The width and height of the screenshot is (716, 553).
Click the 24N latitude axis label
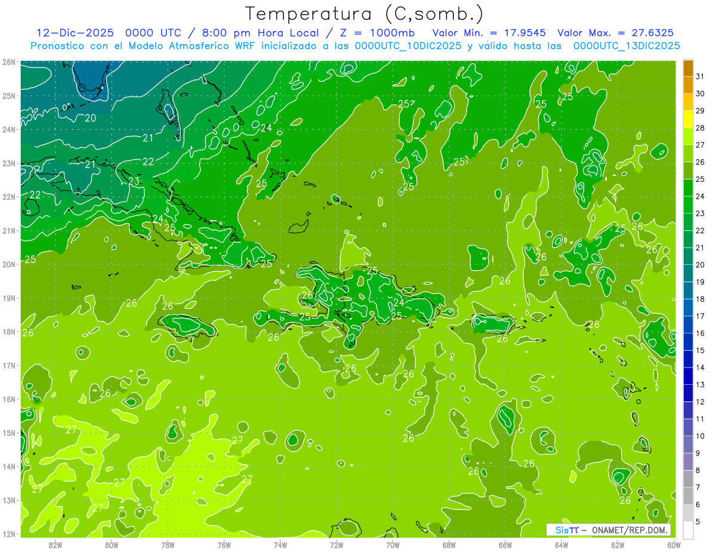9,129
